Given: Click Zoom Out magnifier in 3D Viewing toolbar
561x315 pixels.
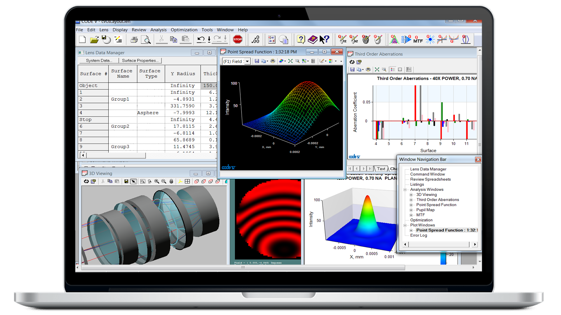Looking at the screenshot, I should pos(164,181).
